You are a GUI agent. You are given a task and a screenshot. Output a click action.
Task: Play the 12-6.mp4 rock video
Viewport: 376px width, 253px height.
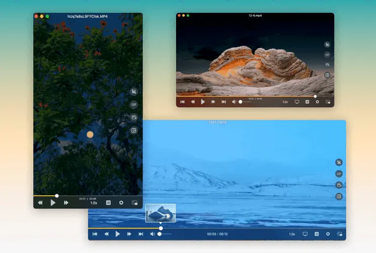click(203, 102)
